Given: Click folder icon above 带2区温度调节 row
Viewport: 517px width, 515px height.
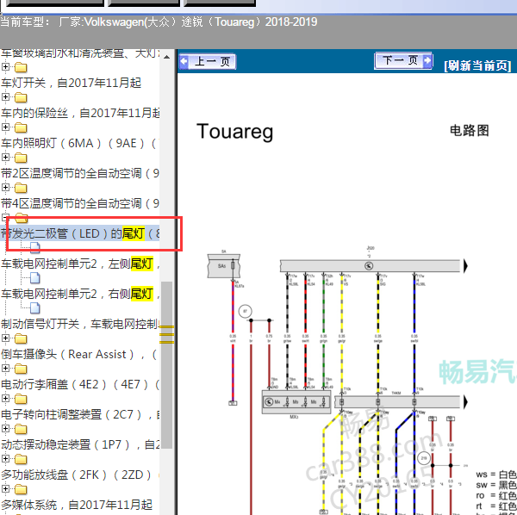Looking at the screenshot, I should point(21,158).
